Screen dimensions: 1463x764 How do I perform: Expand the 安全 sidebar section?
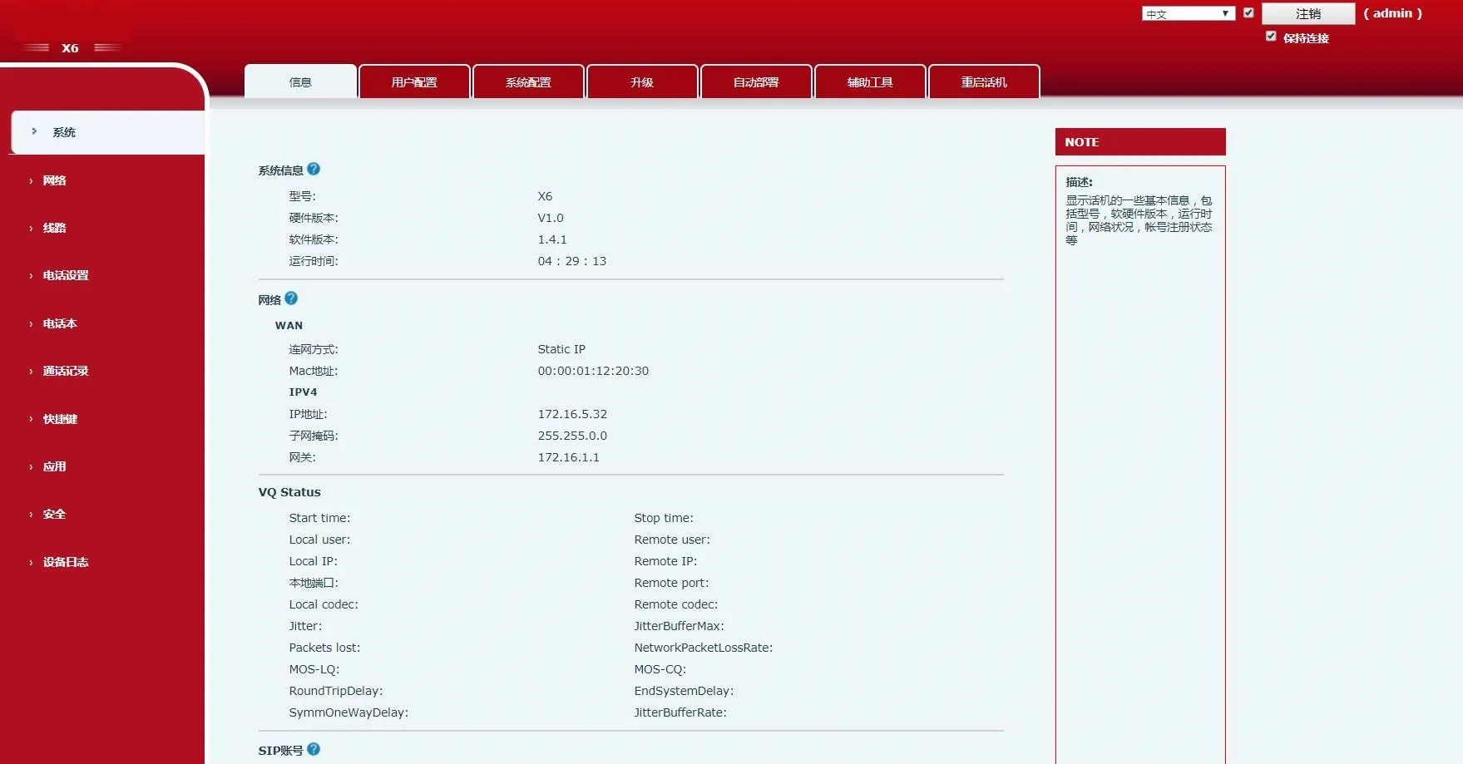[53, 514]
